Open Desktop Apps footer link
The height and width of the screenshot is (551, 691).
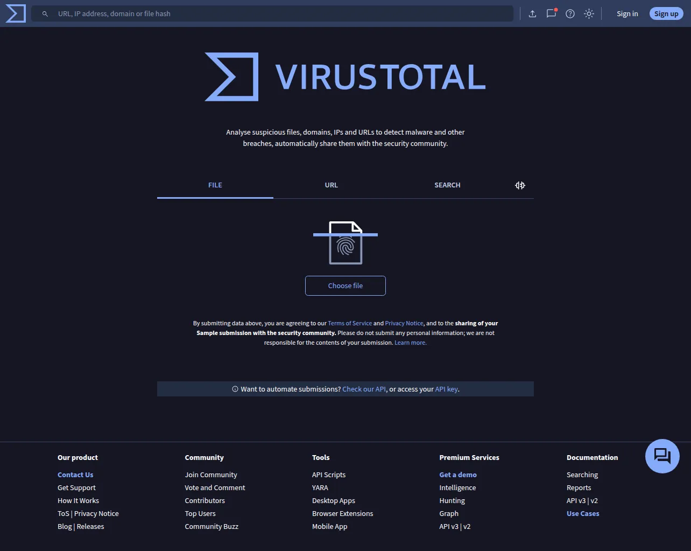point(334,501)
